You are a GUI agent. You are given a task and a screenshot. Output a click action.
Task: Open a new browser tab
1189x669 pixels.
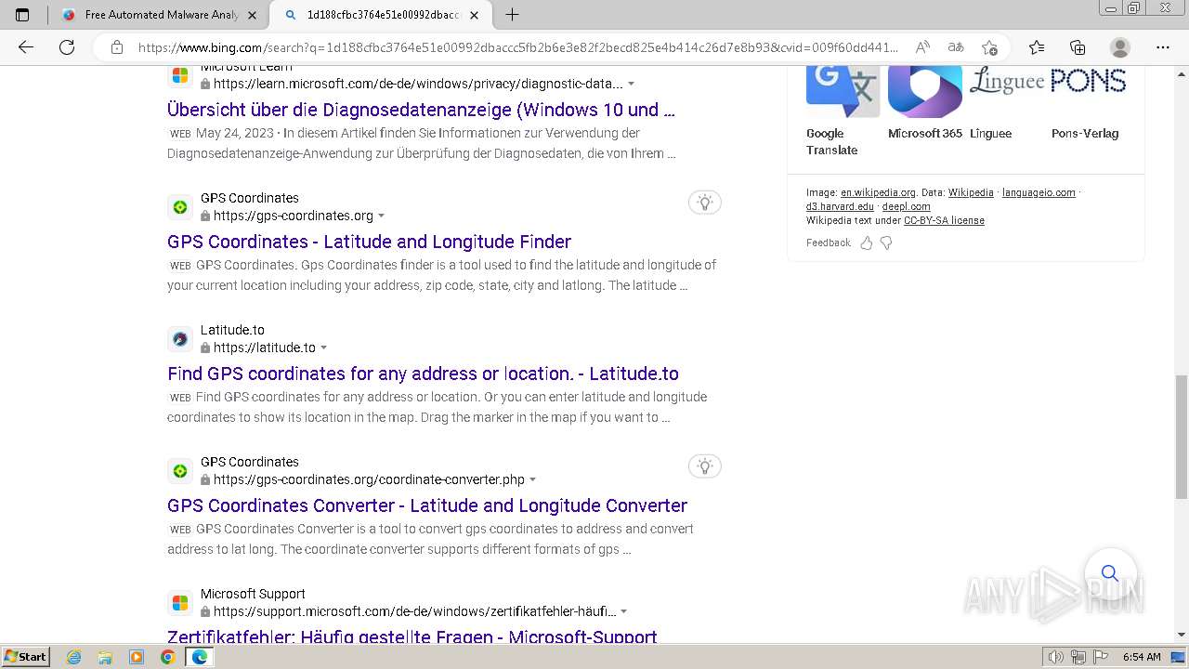coord(512,15)
